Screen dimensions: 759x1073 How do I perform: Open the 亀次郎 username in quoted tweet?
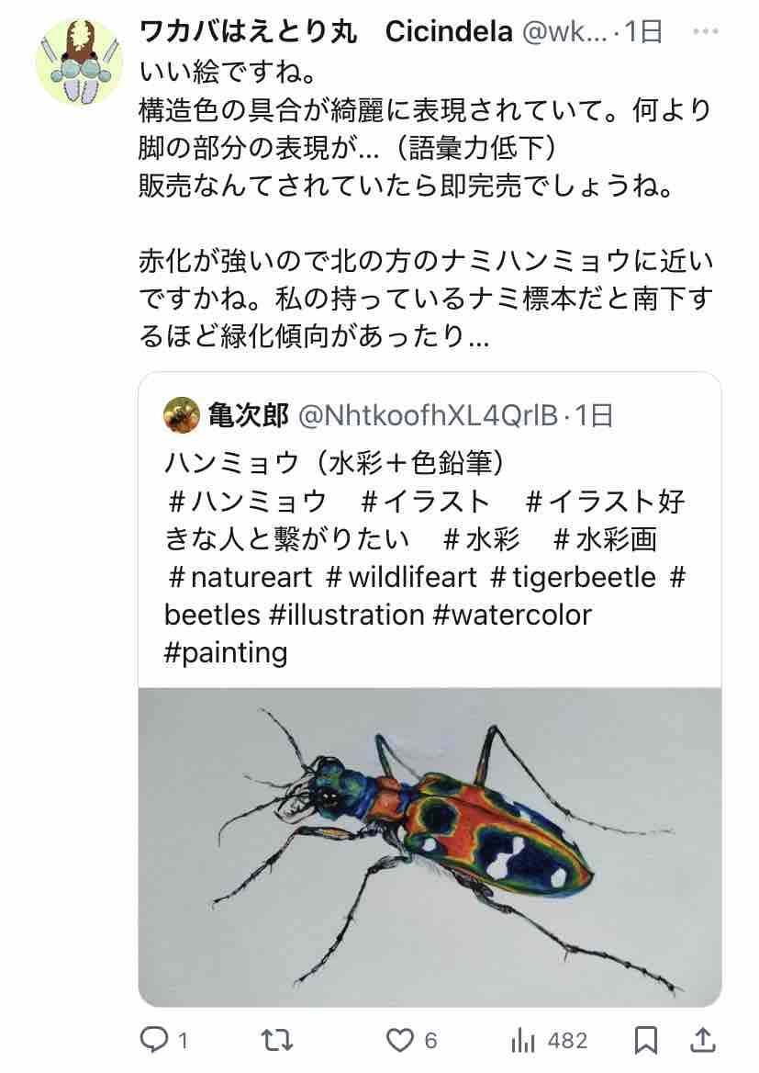point(248,415)
